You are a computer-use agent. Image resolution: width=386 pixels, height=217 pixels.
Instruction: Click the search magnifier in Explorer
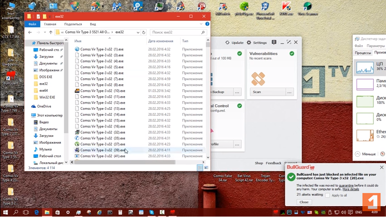[203, 32]
